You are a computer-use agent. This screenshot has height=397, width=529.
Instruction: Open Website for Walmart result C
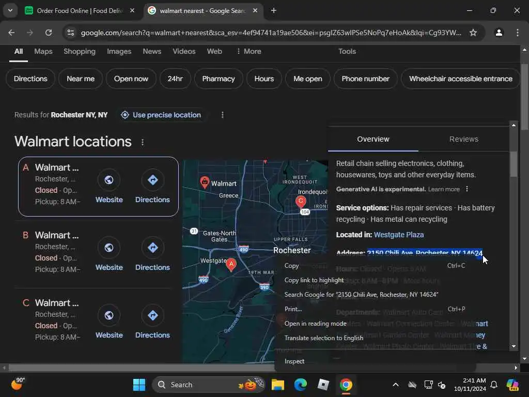click(109, 322)
